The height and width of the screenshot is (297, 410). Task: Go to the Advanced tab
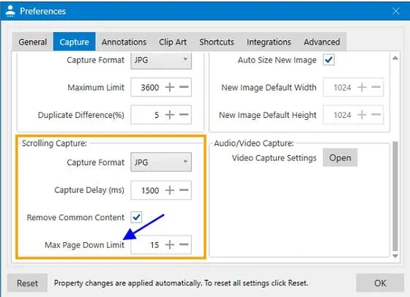pos(322,42)
